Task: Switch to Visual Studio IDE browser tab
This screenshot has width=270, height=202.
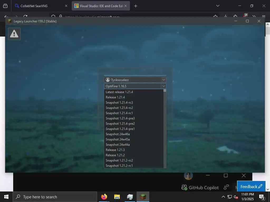Action: [101, 6]
